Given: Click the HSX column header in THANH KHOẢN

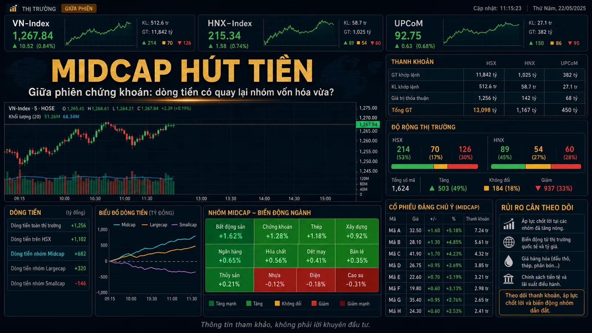Looking at the screenshot, I should (x=491, y=63).
